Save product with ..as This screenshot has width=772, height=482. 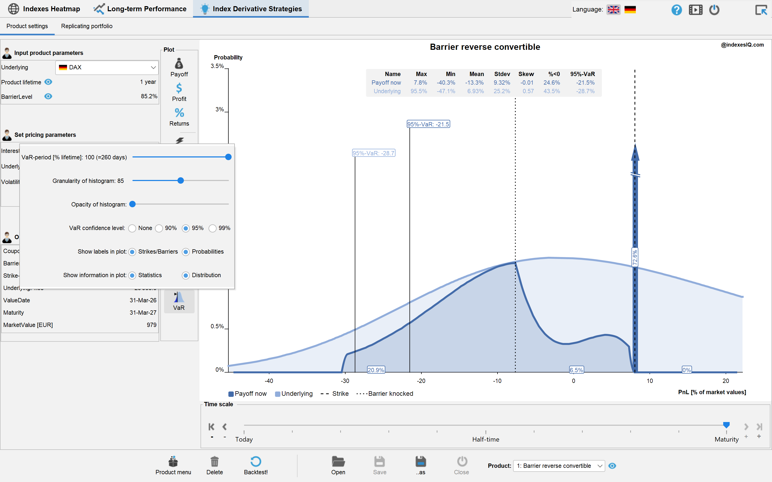(421, 465)
